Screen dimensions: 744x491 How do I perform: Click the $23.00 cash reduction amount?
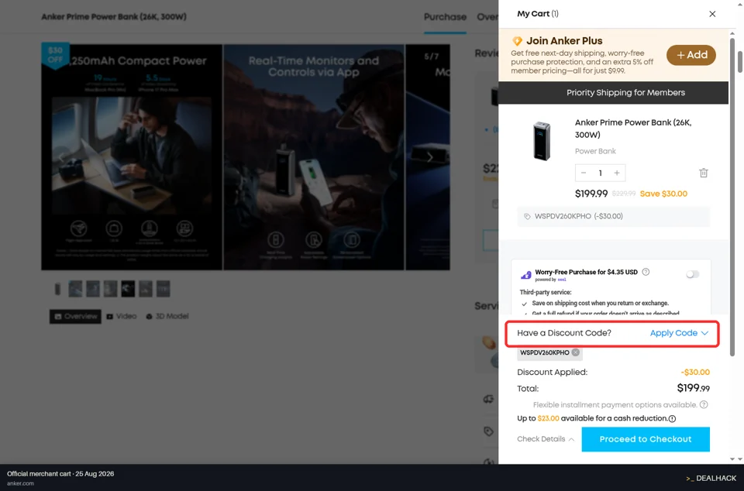[x=548, y=418]
